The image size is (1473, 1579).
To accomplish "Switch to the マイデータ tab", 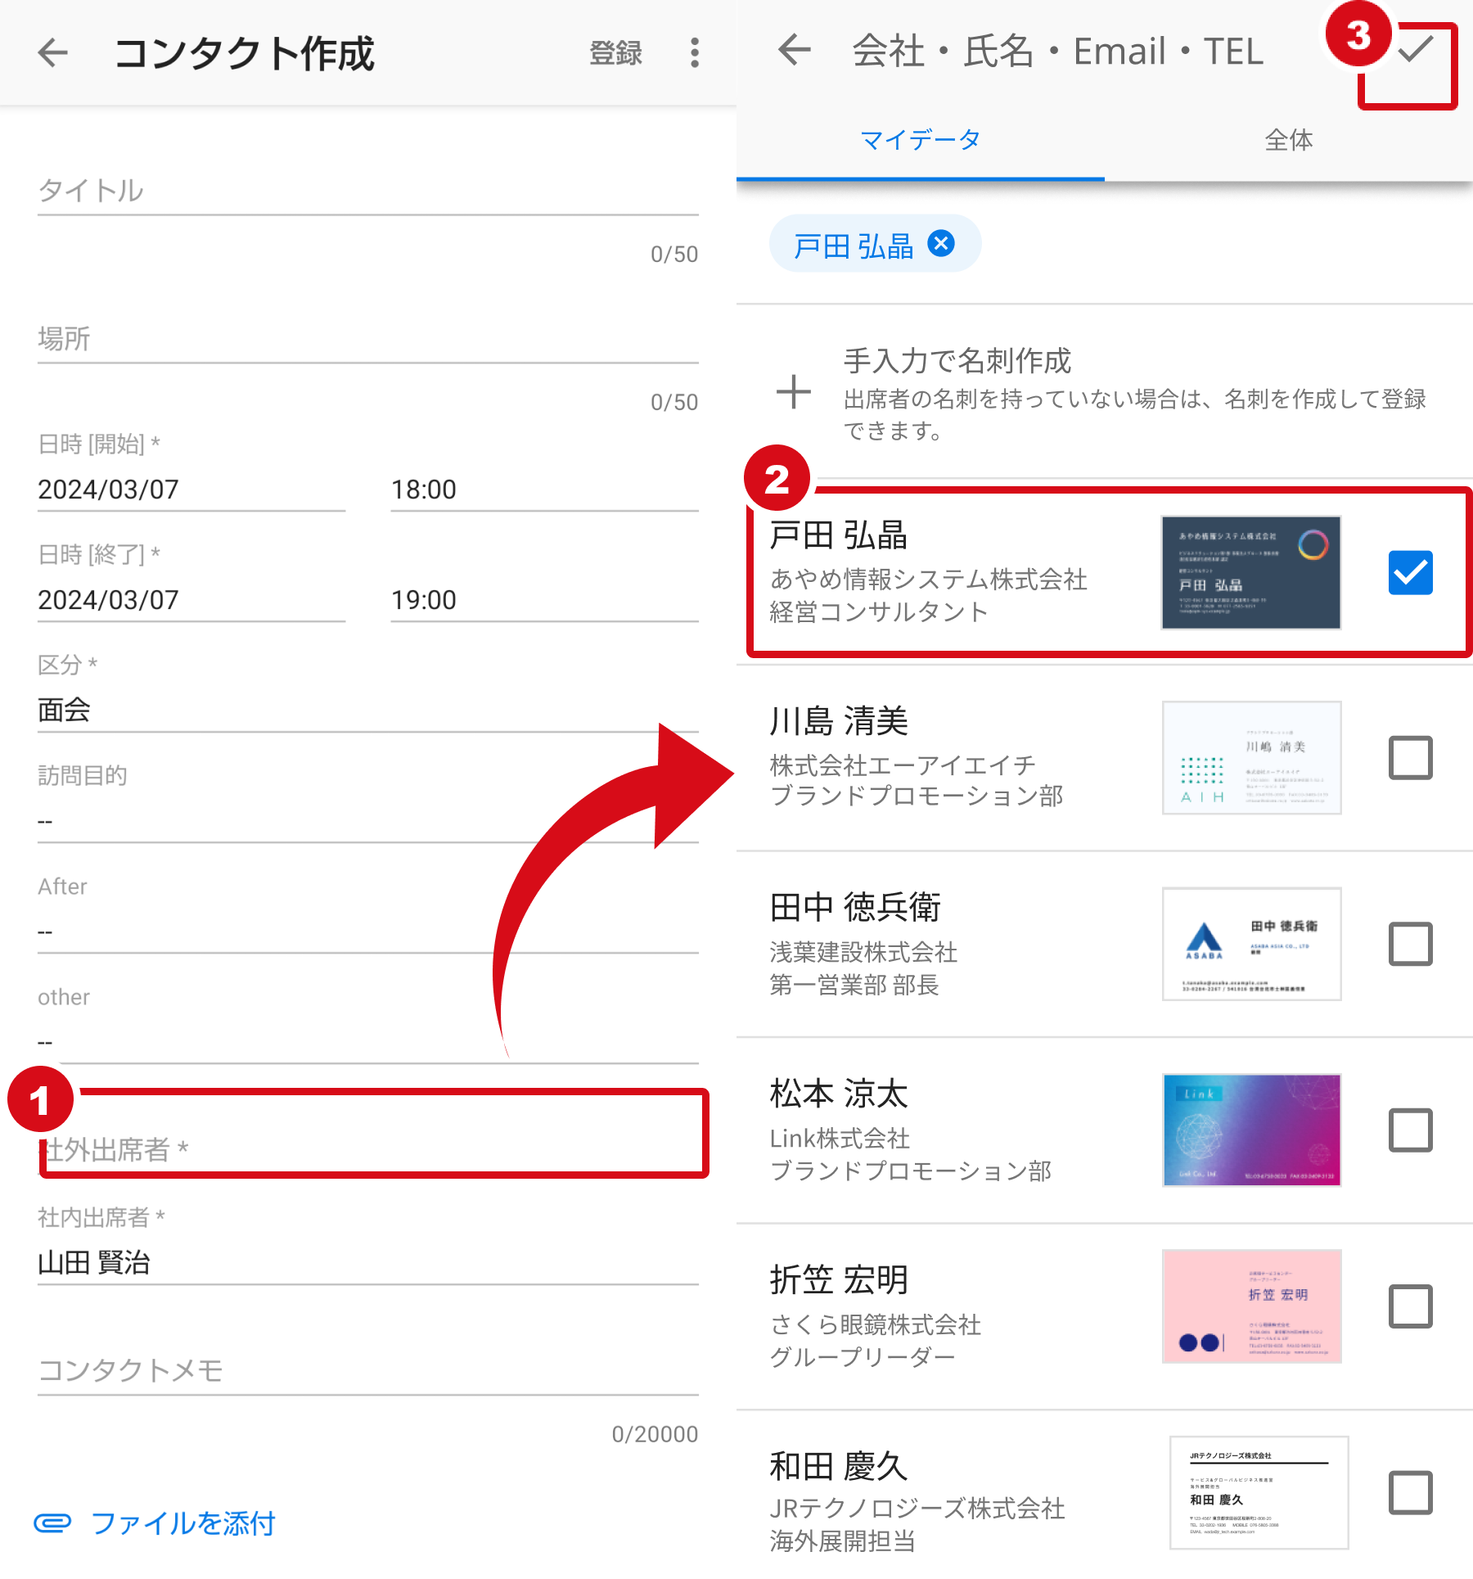I will pyautogui.click(x=921, y=140).
